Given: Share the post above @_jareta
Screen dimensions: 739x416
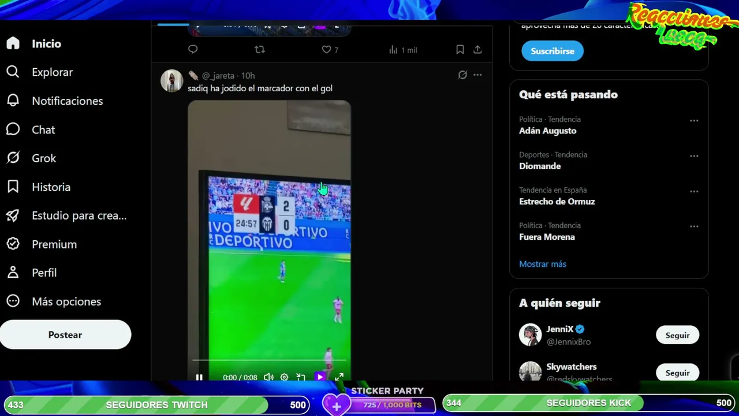Looking at the screenshot, I should pyautogui.click(x=477, y=50).
